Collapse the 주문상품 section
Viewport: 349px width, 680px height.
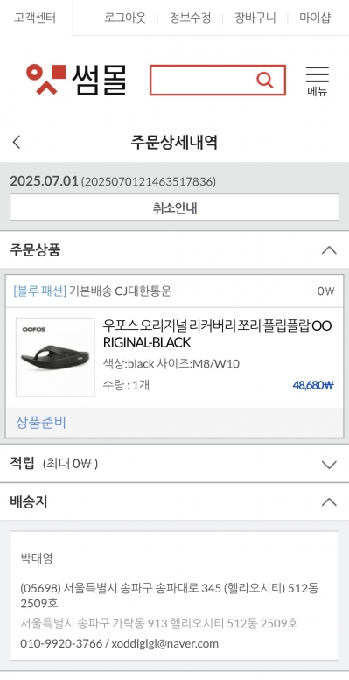coord(330,250)
